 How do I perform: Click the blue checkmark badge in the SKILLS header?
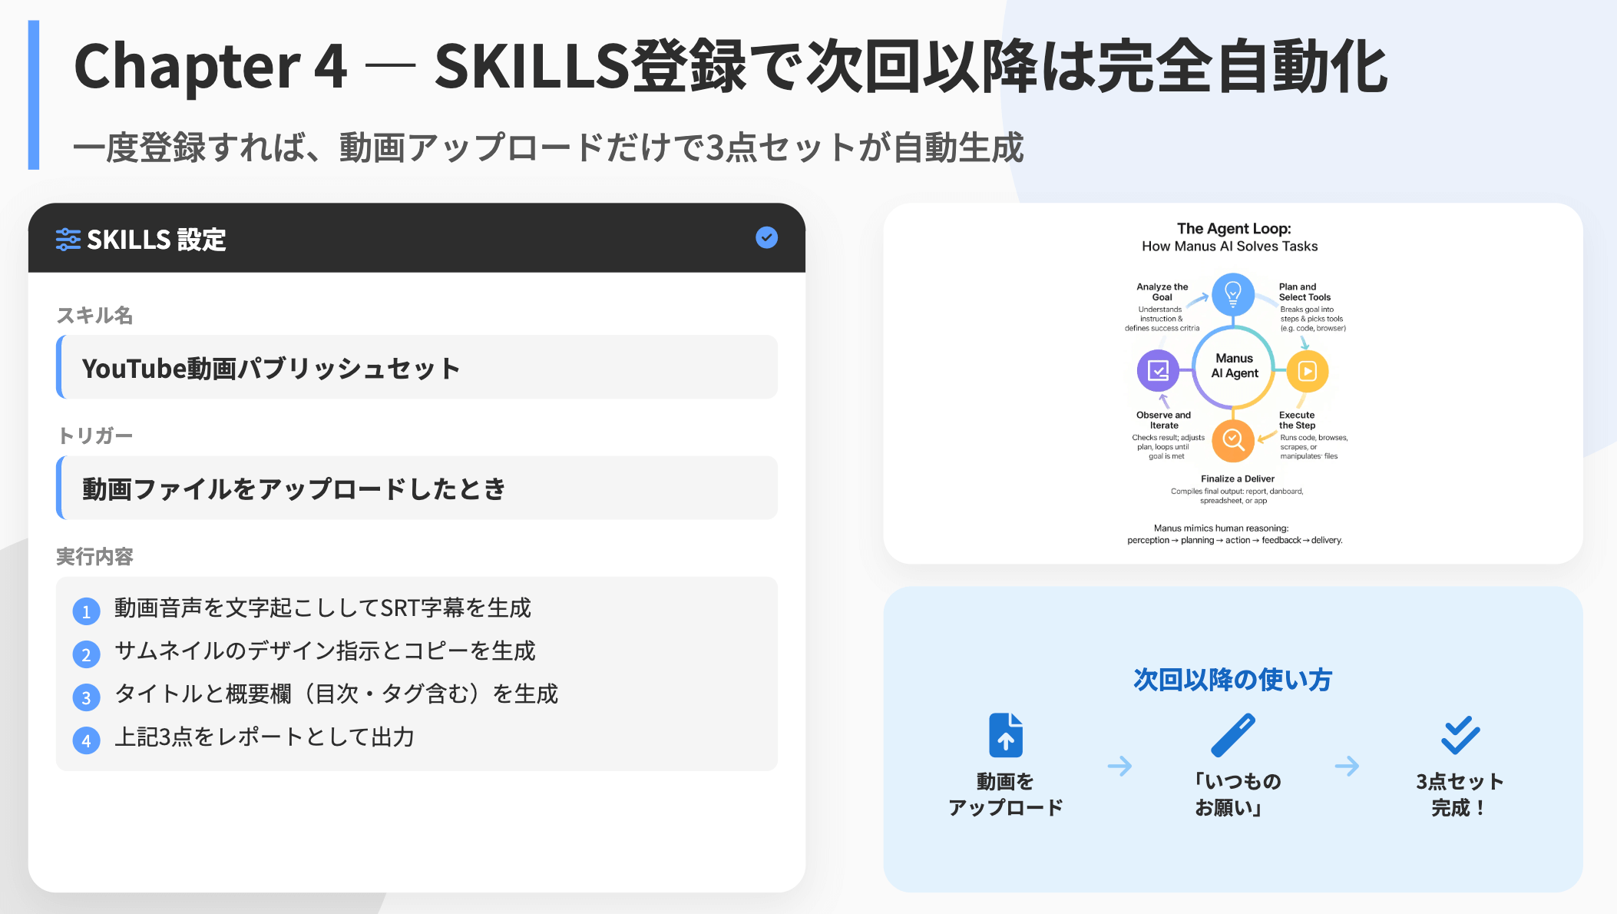pyautogui.click(x=766, y=238)
